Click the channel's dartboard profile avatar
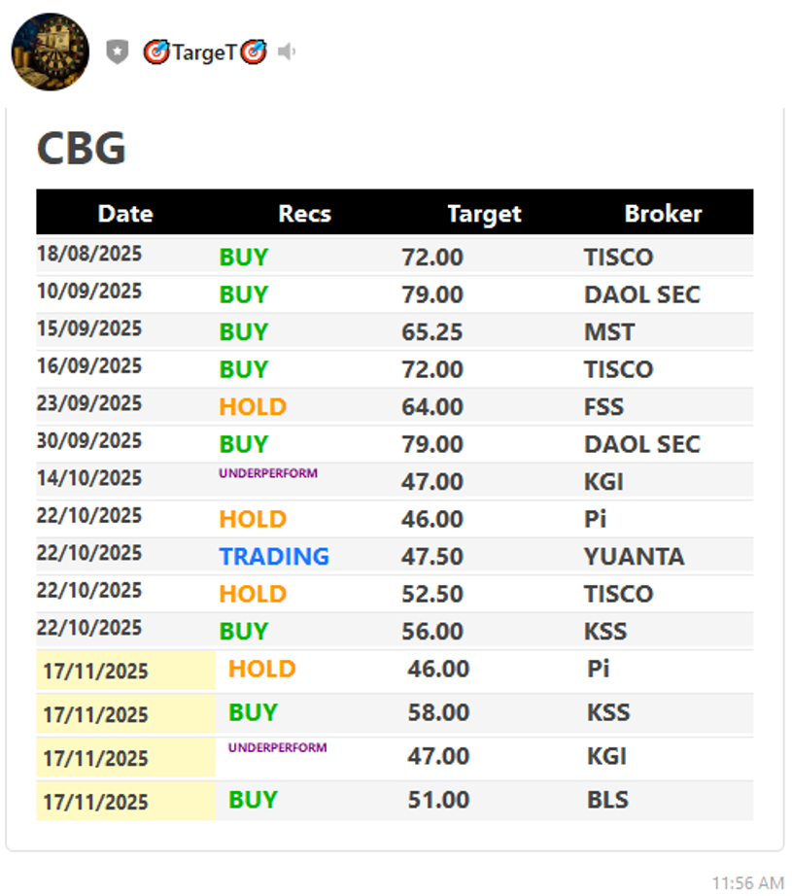Image resolution: width=792 pixels, height=896 pixels. [51, 52]
